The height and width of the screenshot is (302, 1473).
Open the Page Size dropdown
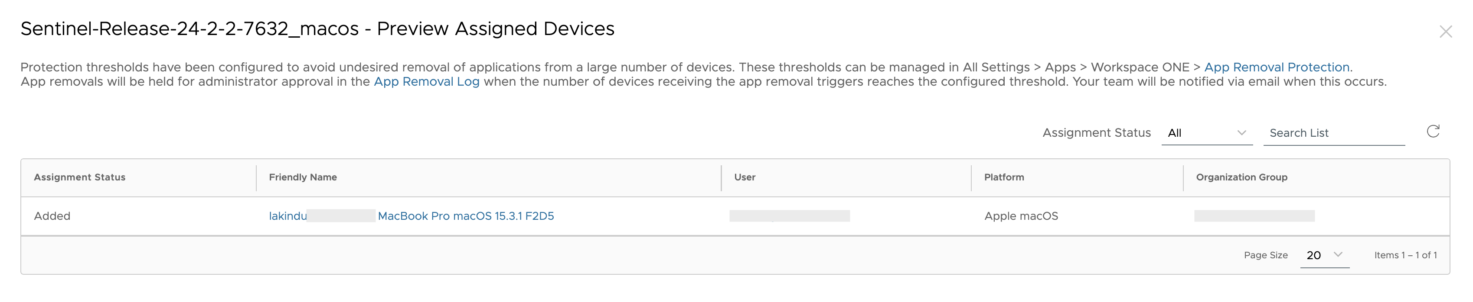tap(1324, 255)
